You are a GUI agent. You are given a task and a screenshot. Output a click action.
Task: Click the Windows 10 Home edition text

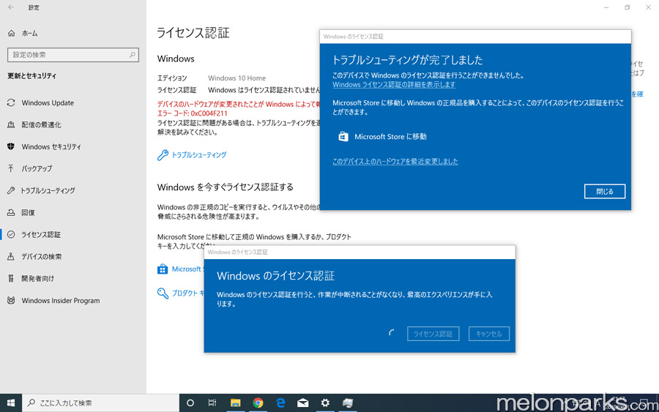pos(237,78)
